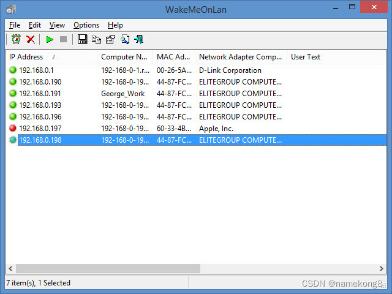
Task: Click the George_Work computer name cell
Action: [x=123, y=94]
